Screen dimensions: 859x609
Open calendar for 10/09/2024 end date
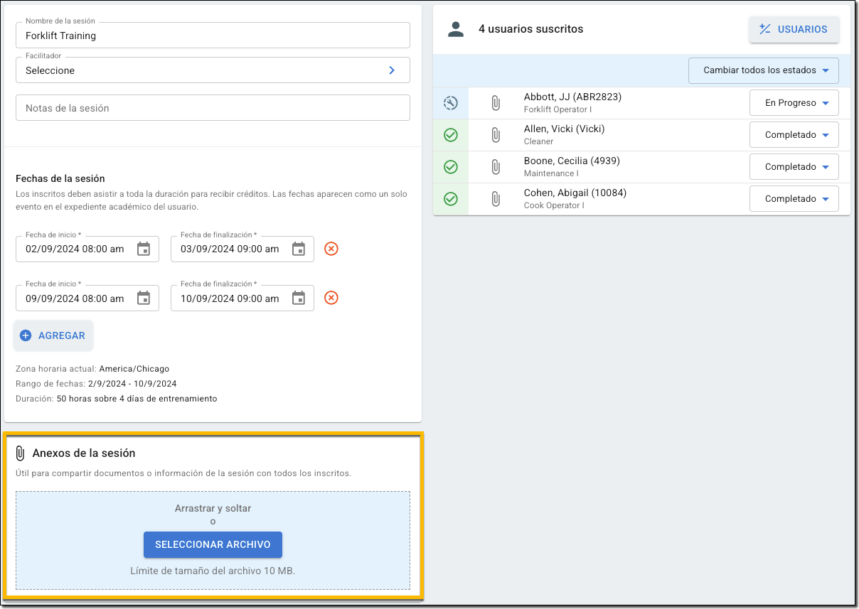point(299,298)
